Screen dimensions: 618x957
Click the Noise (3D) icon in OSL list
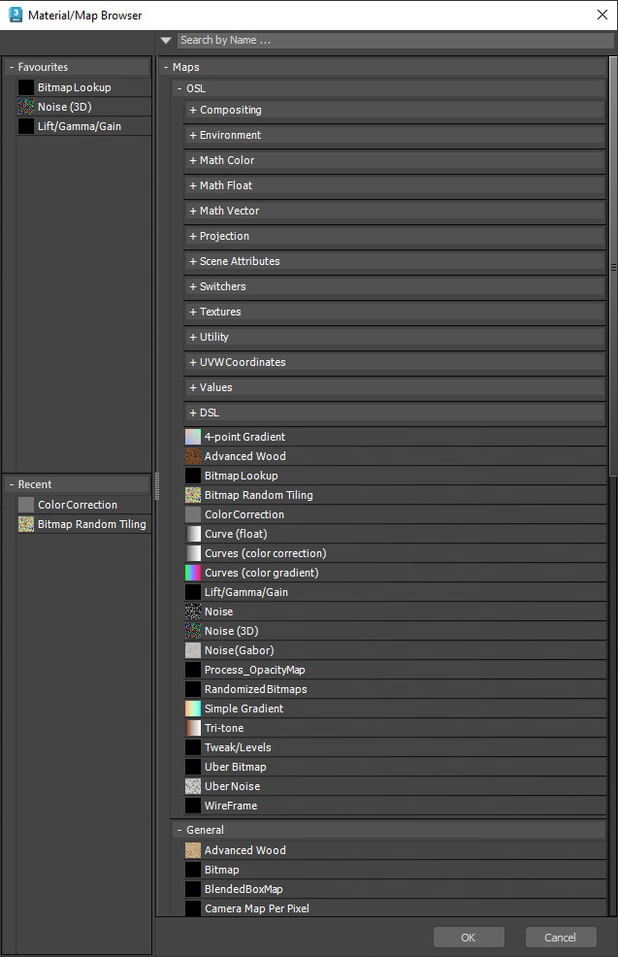[x=193, y=631]
